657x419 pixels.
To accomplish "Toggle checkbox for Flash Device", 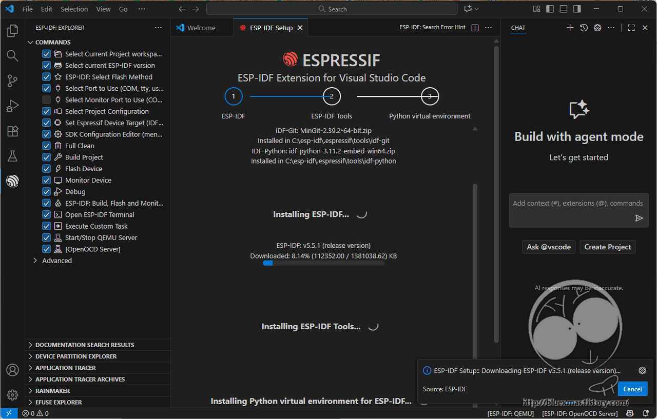I will tap(46, 169).
